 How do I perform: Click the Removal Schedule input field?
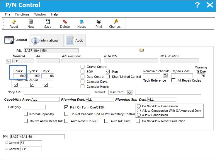point(152,76)
